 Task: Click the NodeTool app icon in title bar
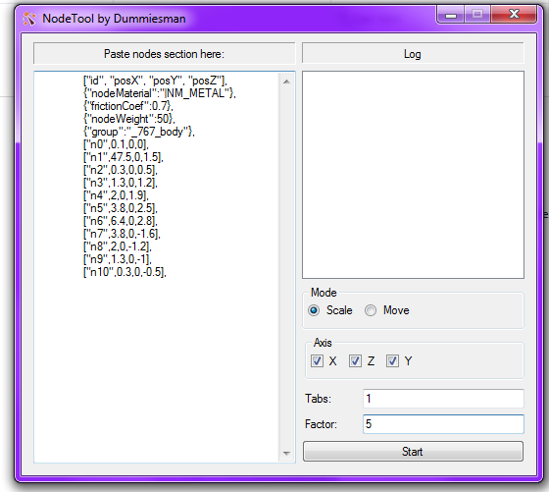[x=29, y=19]
